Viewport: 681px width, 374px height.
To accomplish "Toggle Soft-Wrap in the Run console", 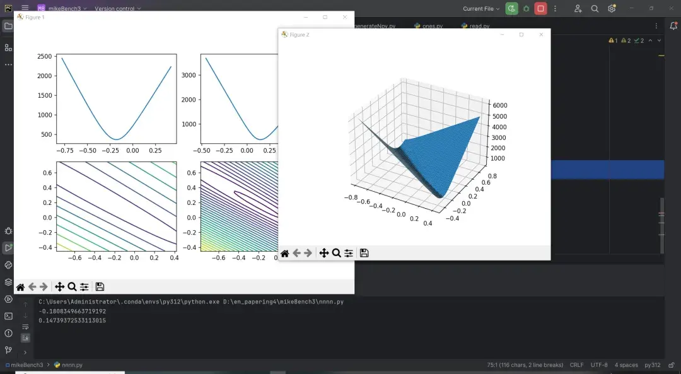I will 25,327.
